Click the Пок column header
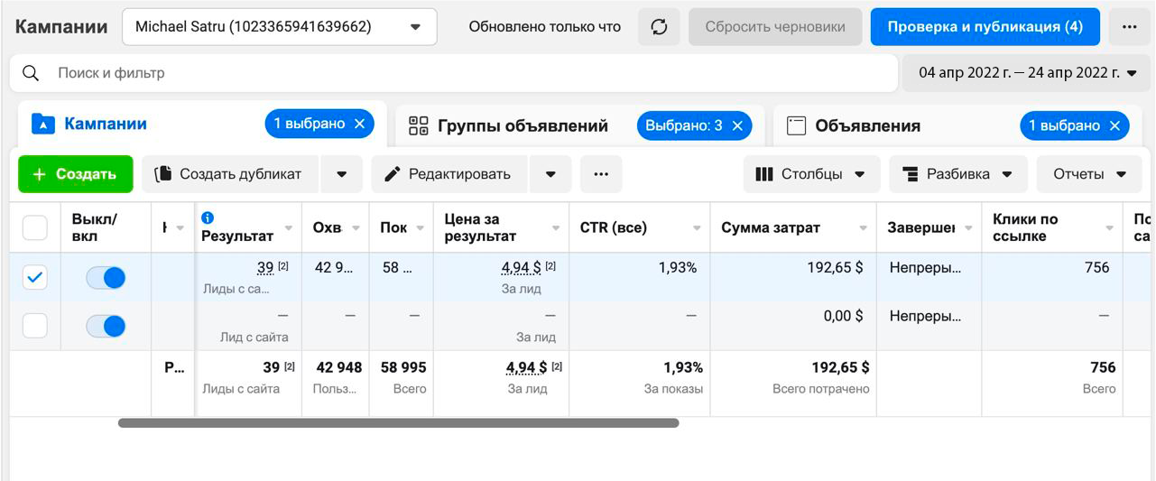The image size is (1156, 481). [x=393, y=228]
